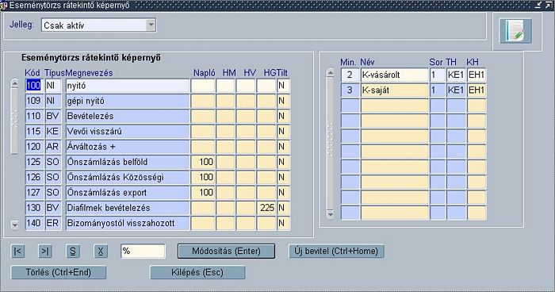Click type AR cell in row 120
The width and height of the screenshot is (555, 292).
pyautogui.click(x=53, y=146)
